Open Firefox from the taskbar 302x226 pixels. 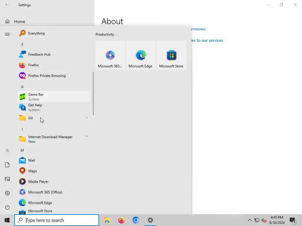(121, 220)
